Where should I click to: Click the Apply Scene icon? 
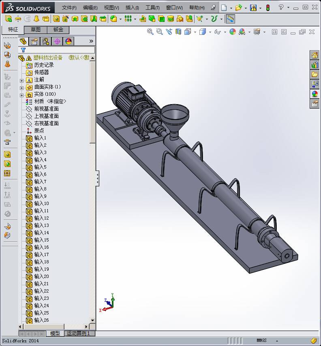click(x=242, y=32)
